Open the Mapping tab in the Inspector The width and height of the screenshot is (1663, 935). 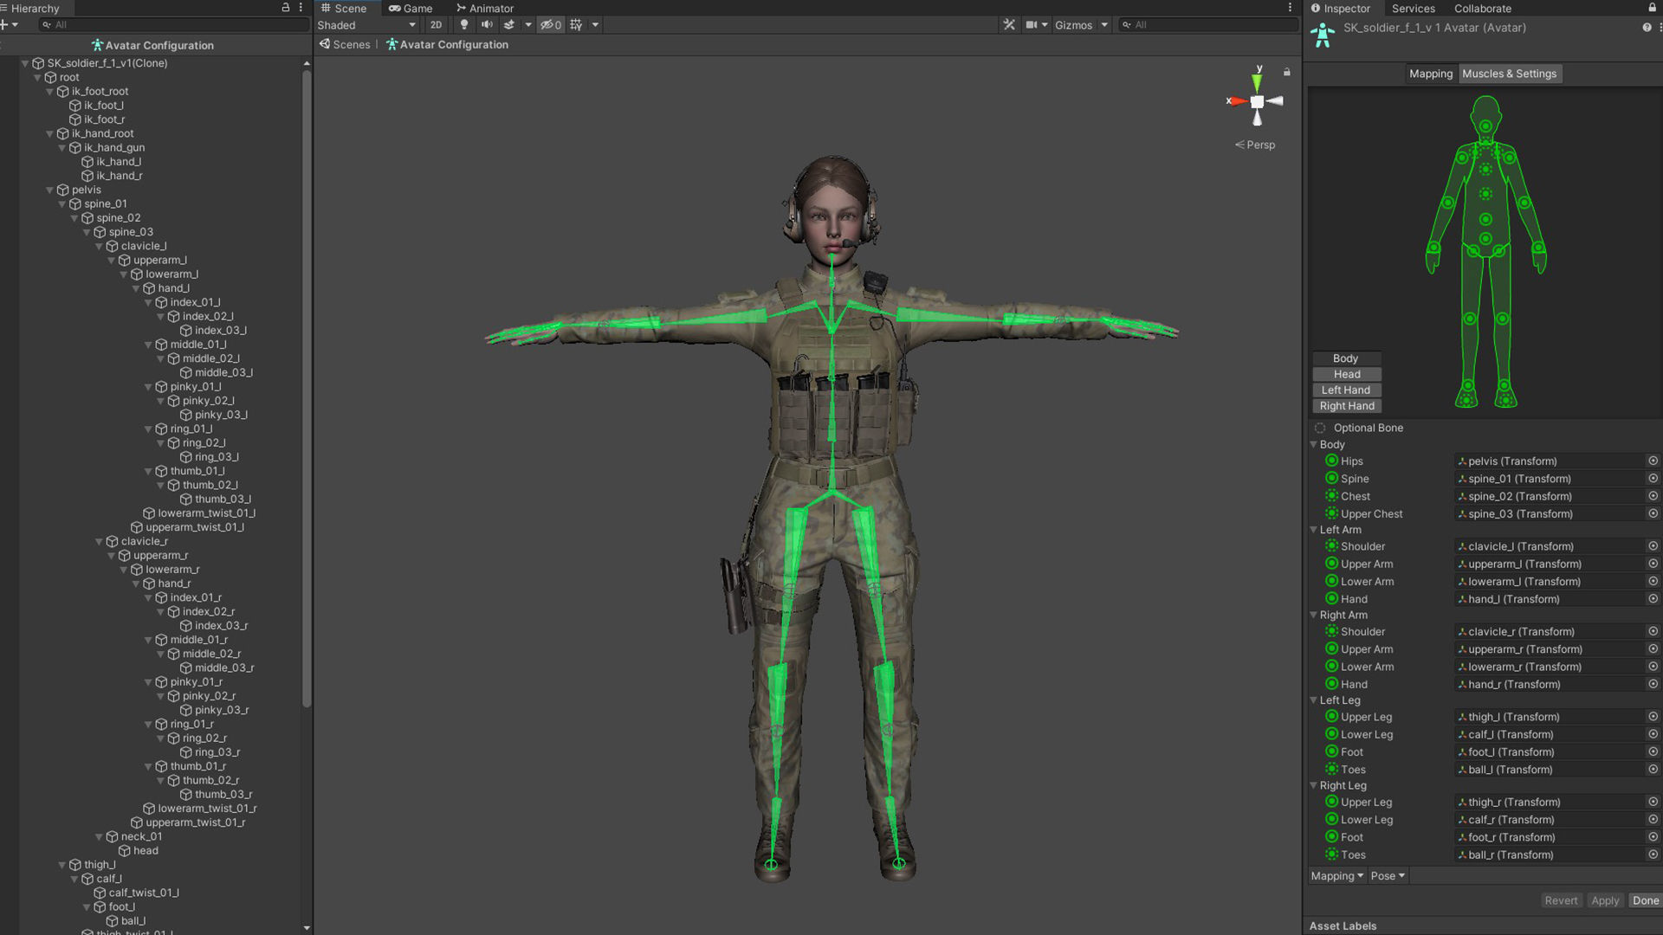coord(1431,74)
